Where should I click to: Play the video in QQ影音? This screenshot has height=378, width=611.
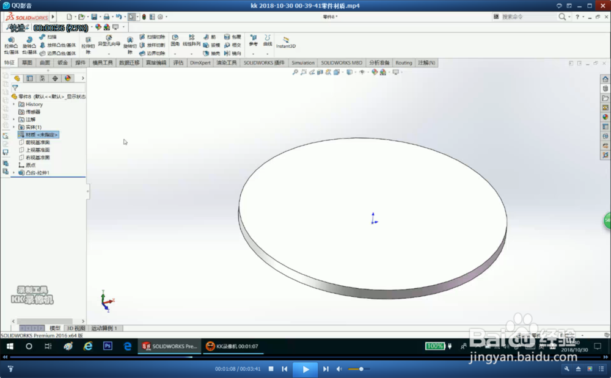coord(305,369)
